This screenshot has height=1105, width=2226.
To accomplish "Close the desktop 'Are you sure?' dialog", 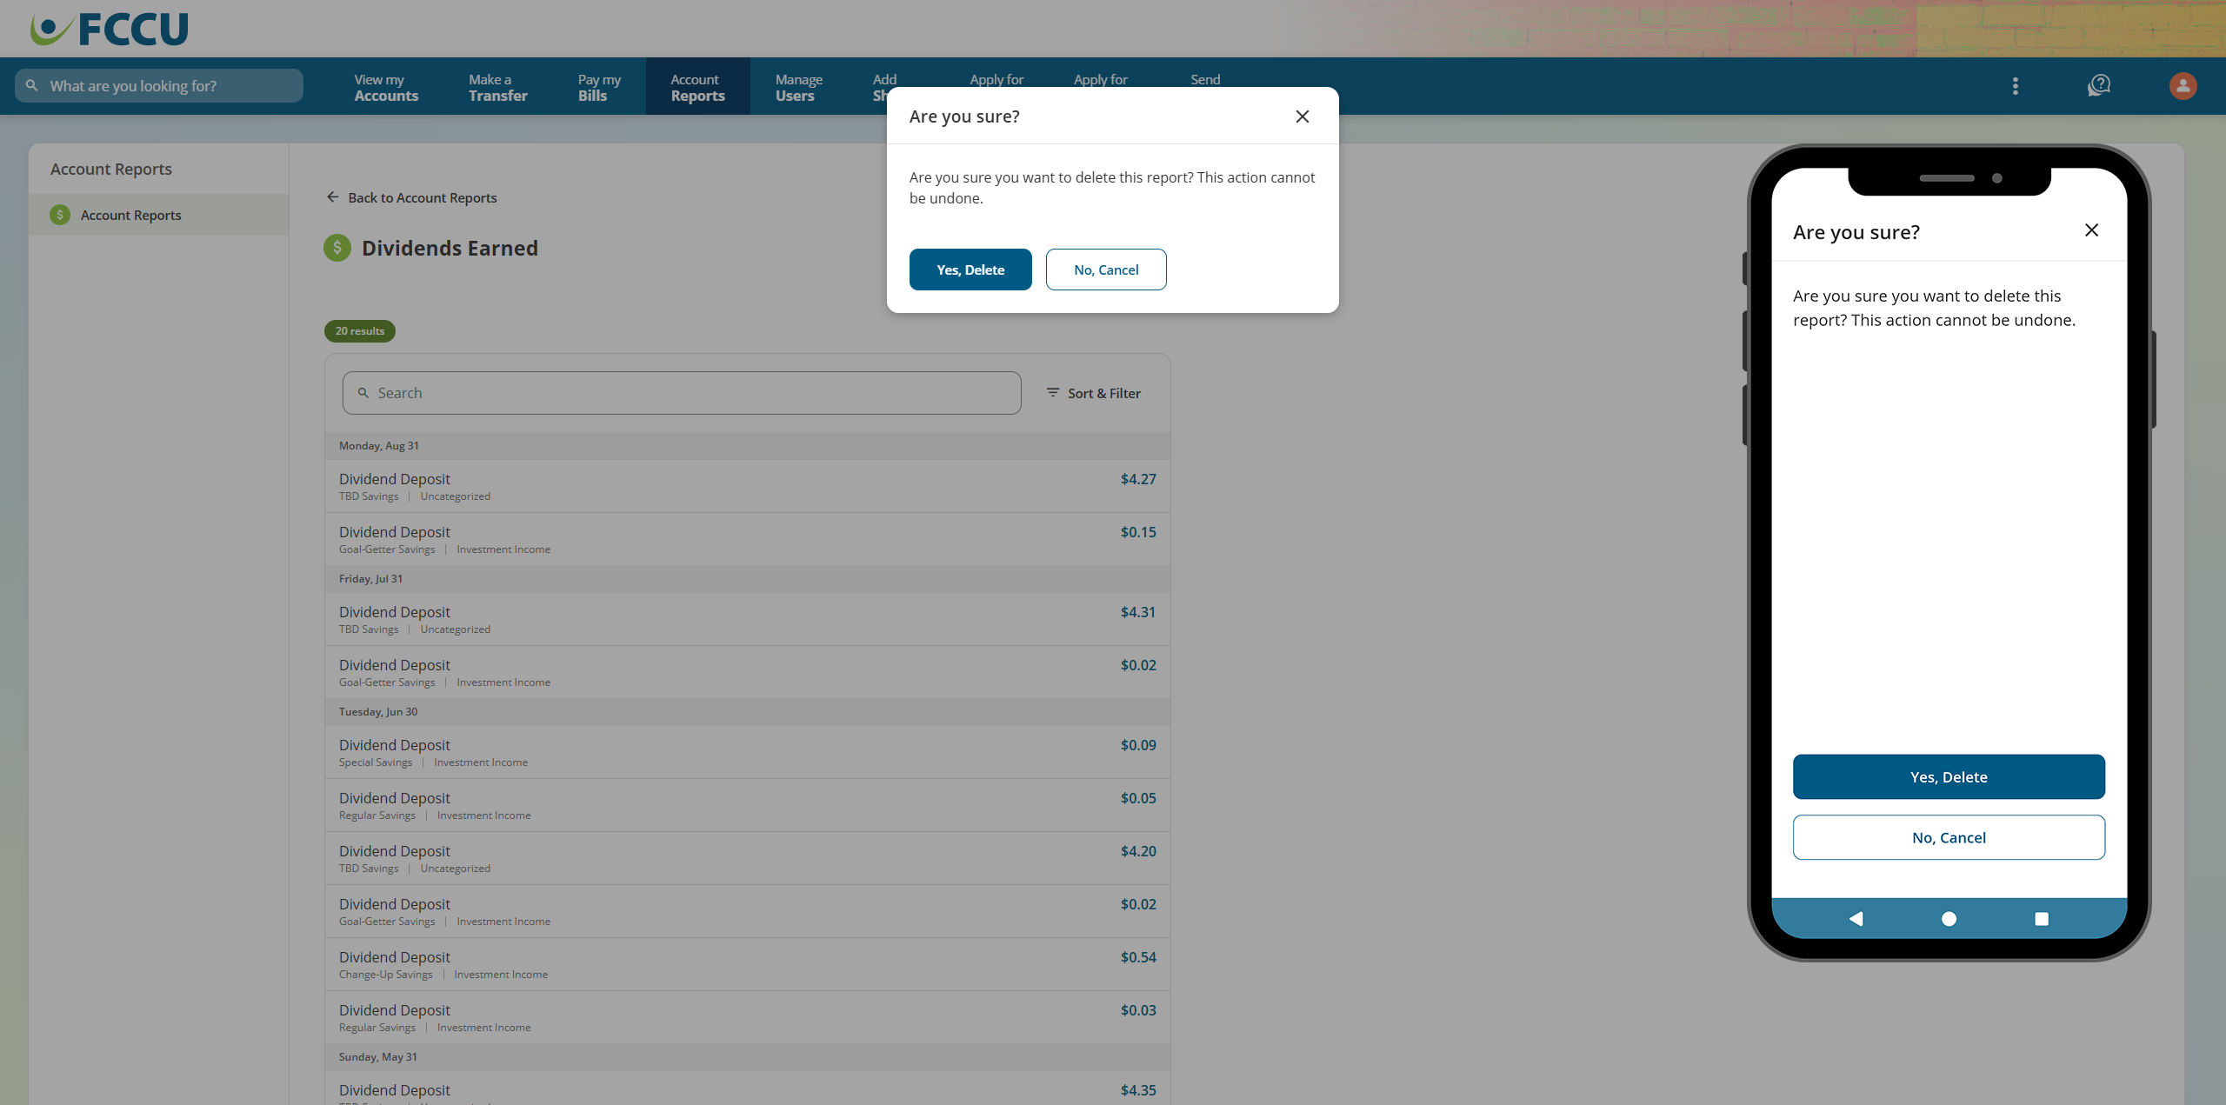I will (1302, 116).
